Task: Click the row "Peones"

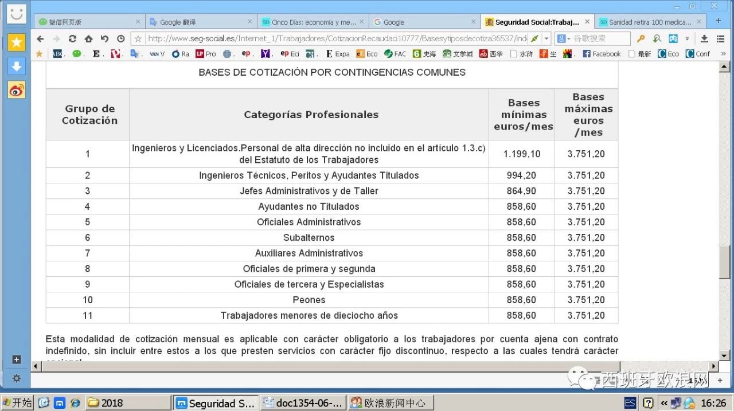Action: [x=332, y=300]
